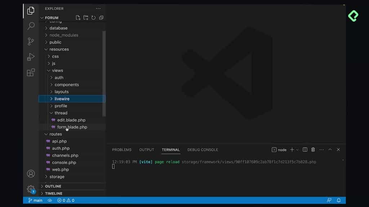This screenshot has width=369, height=207.
Task: Switch to the DEBUG CONSOLE tab
Action: point(203,149)
